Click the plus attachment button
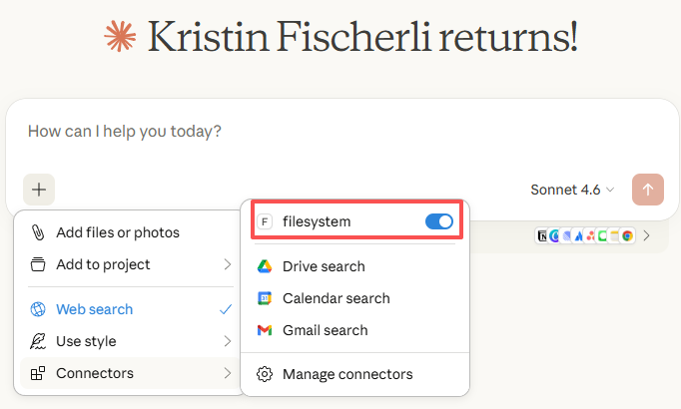 coord(39,189)
